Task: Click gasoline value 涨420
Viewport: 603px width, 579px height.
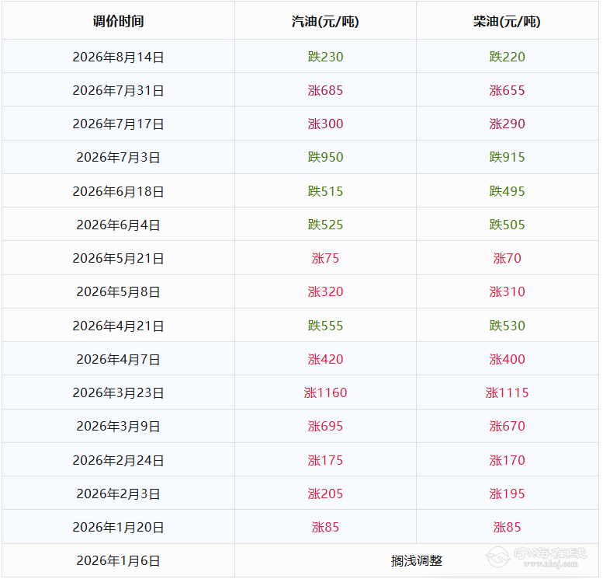Action: pos(325,359)
